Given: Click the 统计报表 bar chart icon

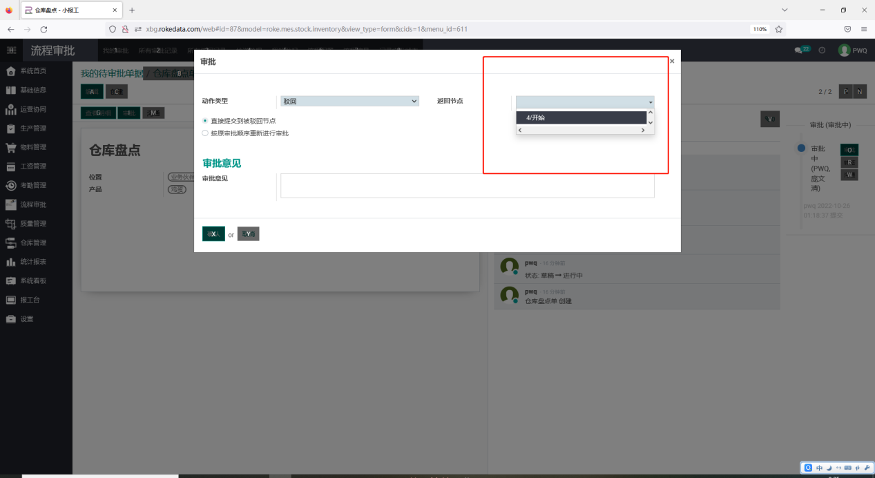Looking at the screenshot, I should tap(11, 262).
